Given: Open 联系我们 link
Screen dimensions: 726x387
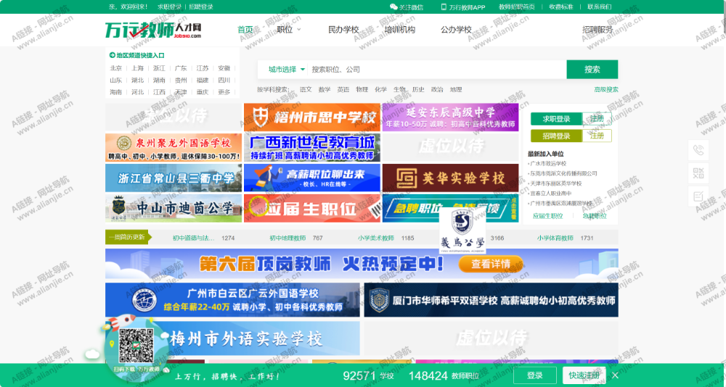Looking at the screenshot, I should point(599,7).
